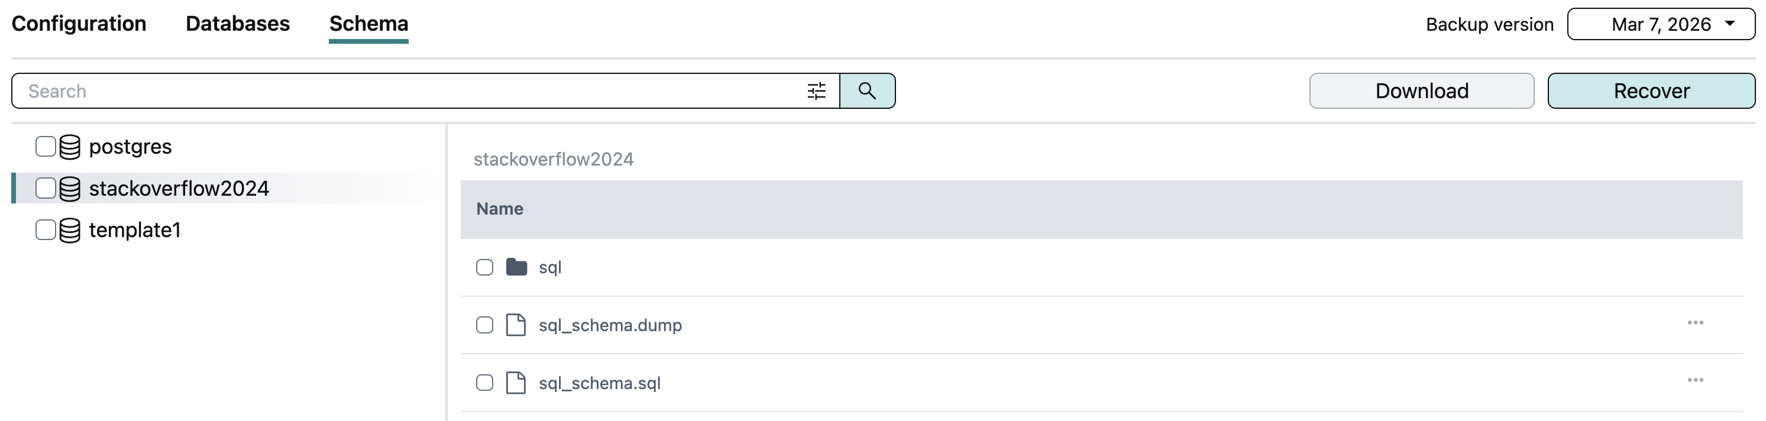Click the stackoverflow2024 database icon

click(70, 189)
